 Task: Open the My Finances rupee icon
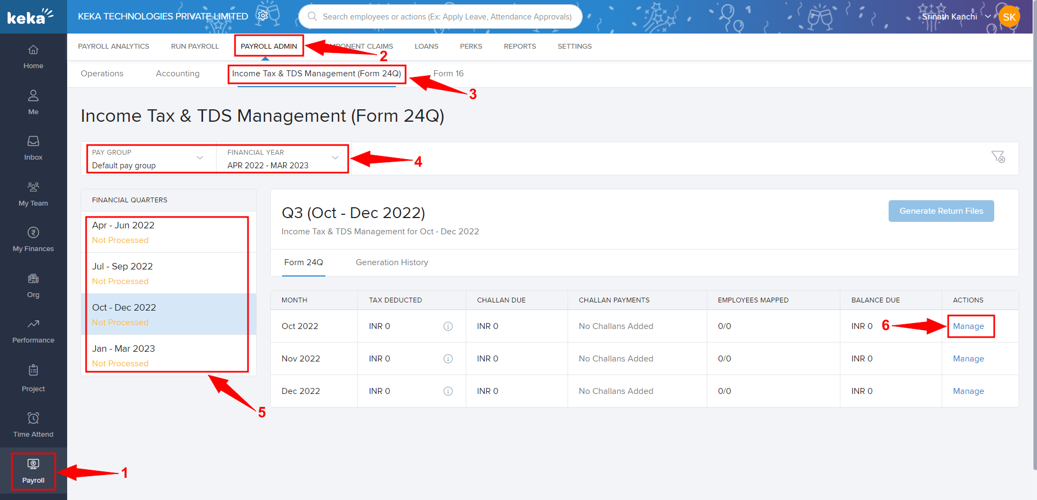[33, 233]
